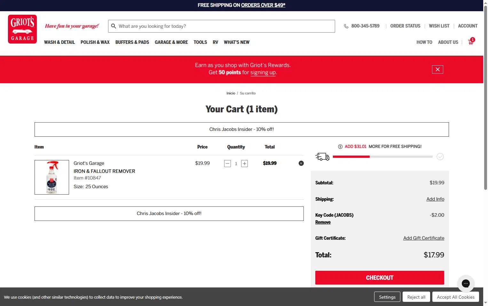
Task: Click the free shipping progress bar
Action: [x=382, y=157]
